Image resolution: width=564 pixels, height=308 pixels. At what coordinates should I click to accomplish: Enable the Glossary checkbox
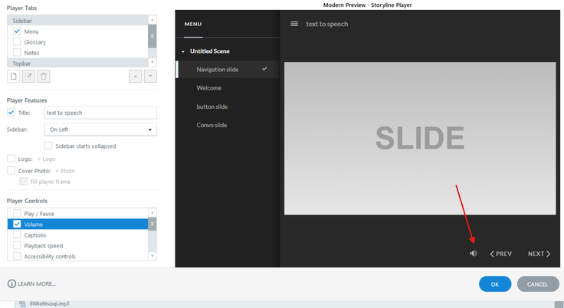tap(17, 41)
